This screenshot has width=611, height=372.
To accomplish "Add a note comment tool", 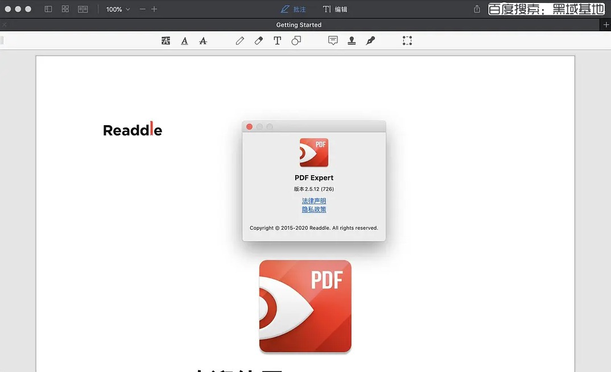I will tap(333, 40).
